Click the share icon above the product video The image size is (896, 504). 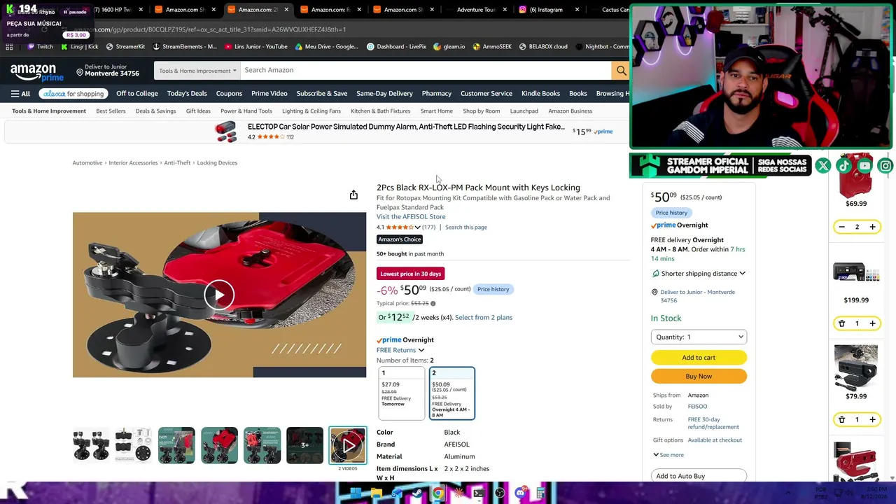click(353, 195)
